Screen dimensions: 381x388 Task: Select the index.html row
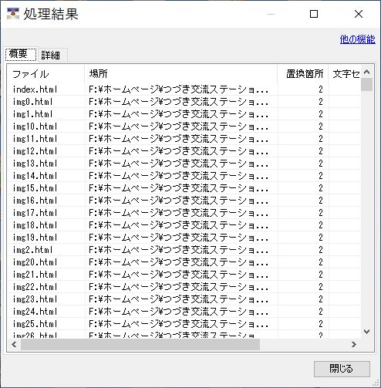[184, 89]
